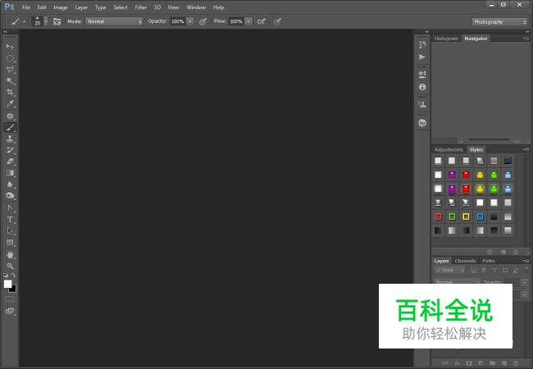Set the background color swatch

[13, 289]
